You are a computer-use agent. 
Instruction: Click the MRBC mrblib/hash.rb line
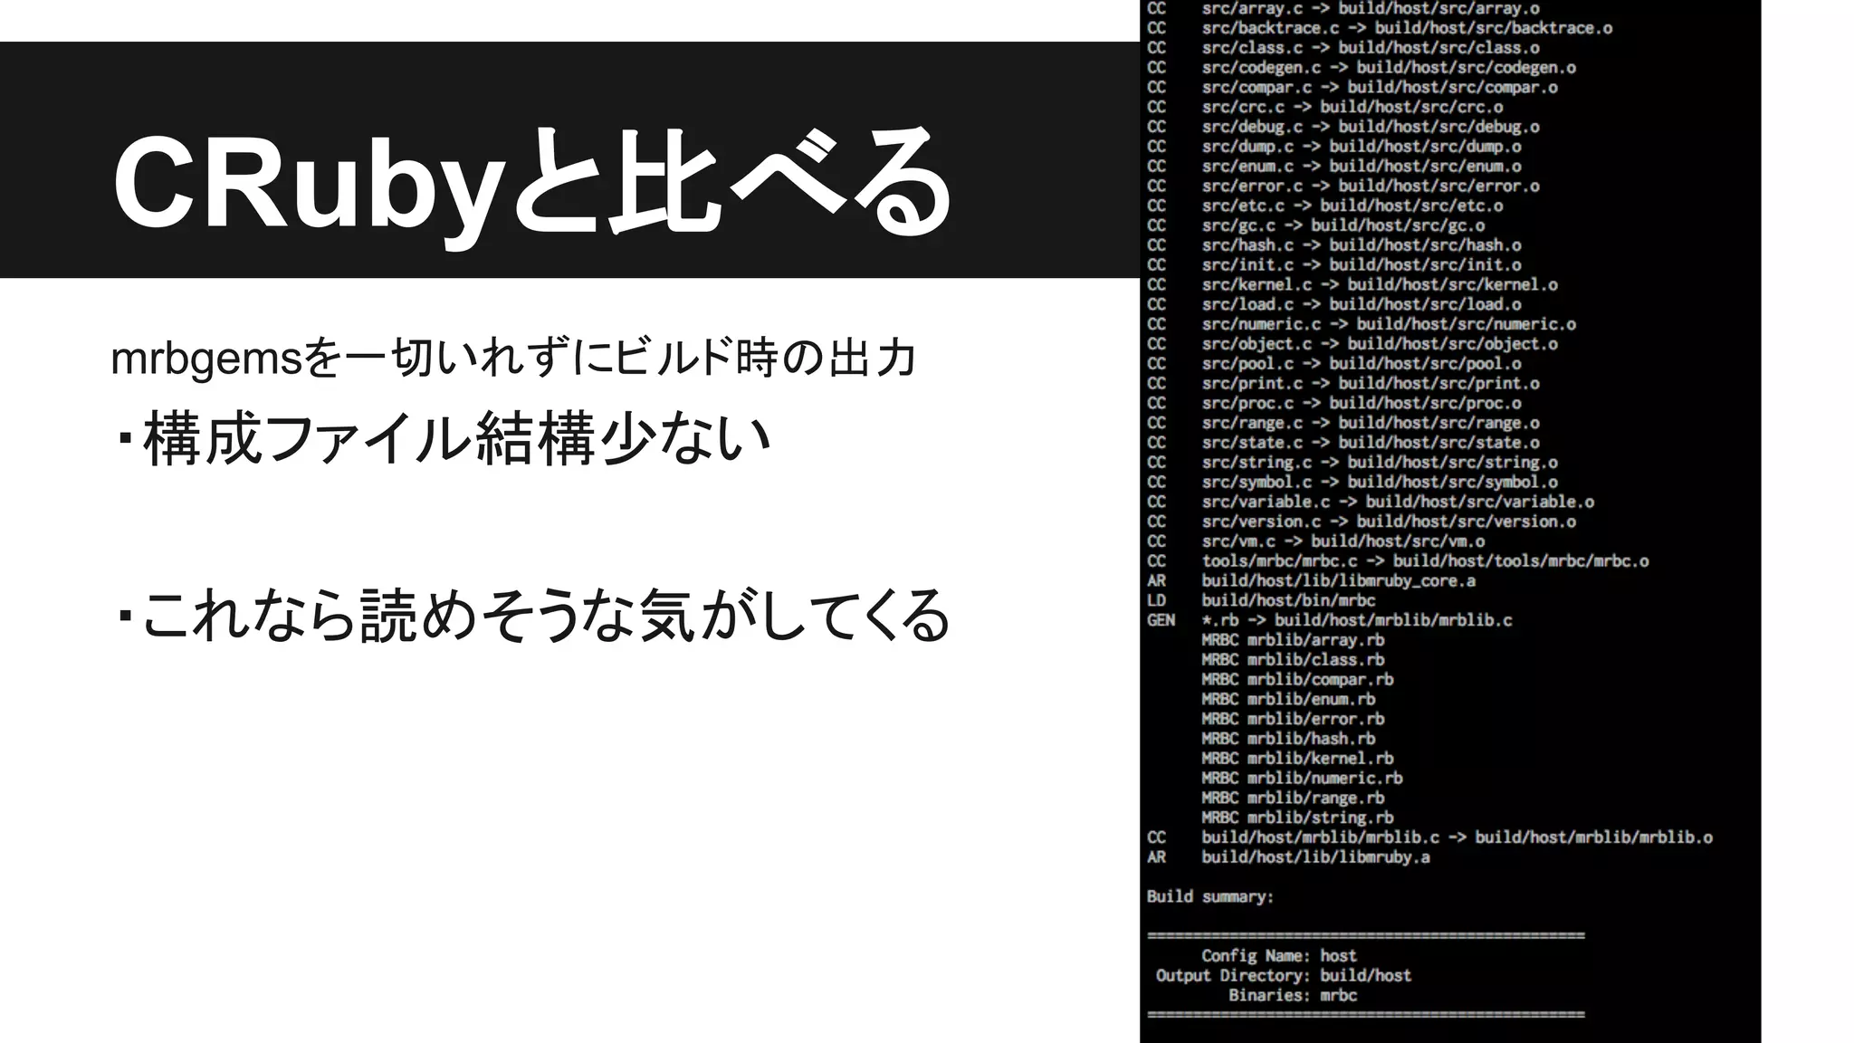1288,739
